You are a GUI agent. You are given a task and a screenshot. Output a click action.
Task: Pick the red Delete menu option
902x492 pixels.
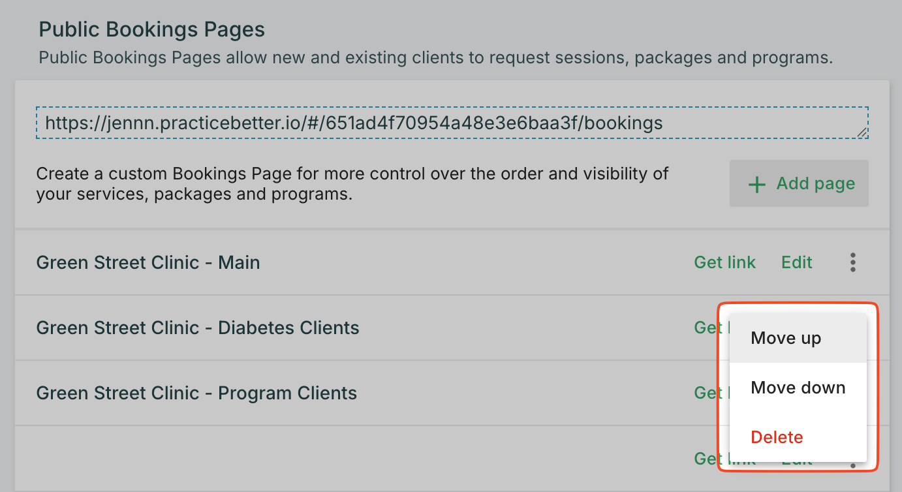(777, 437)
